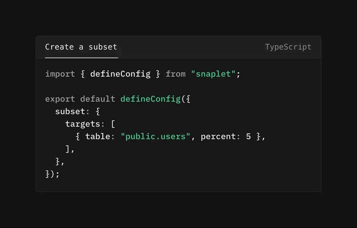Click the opening square bracket after targets
357x228 pixels.
[x=113, y=124]
